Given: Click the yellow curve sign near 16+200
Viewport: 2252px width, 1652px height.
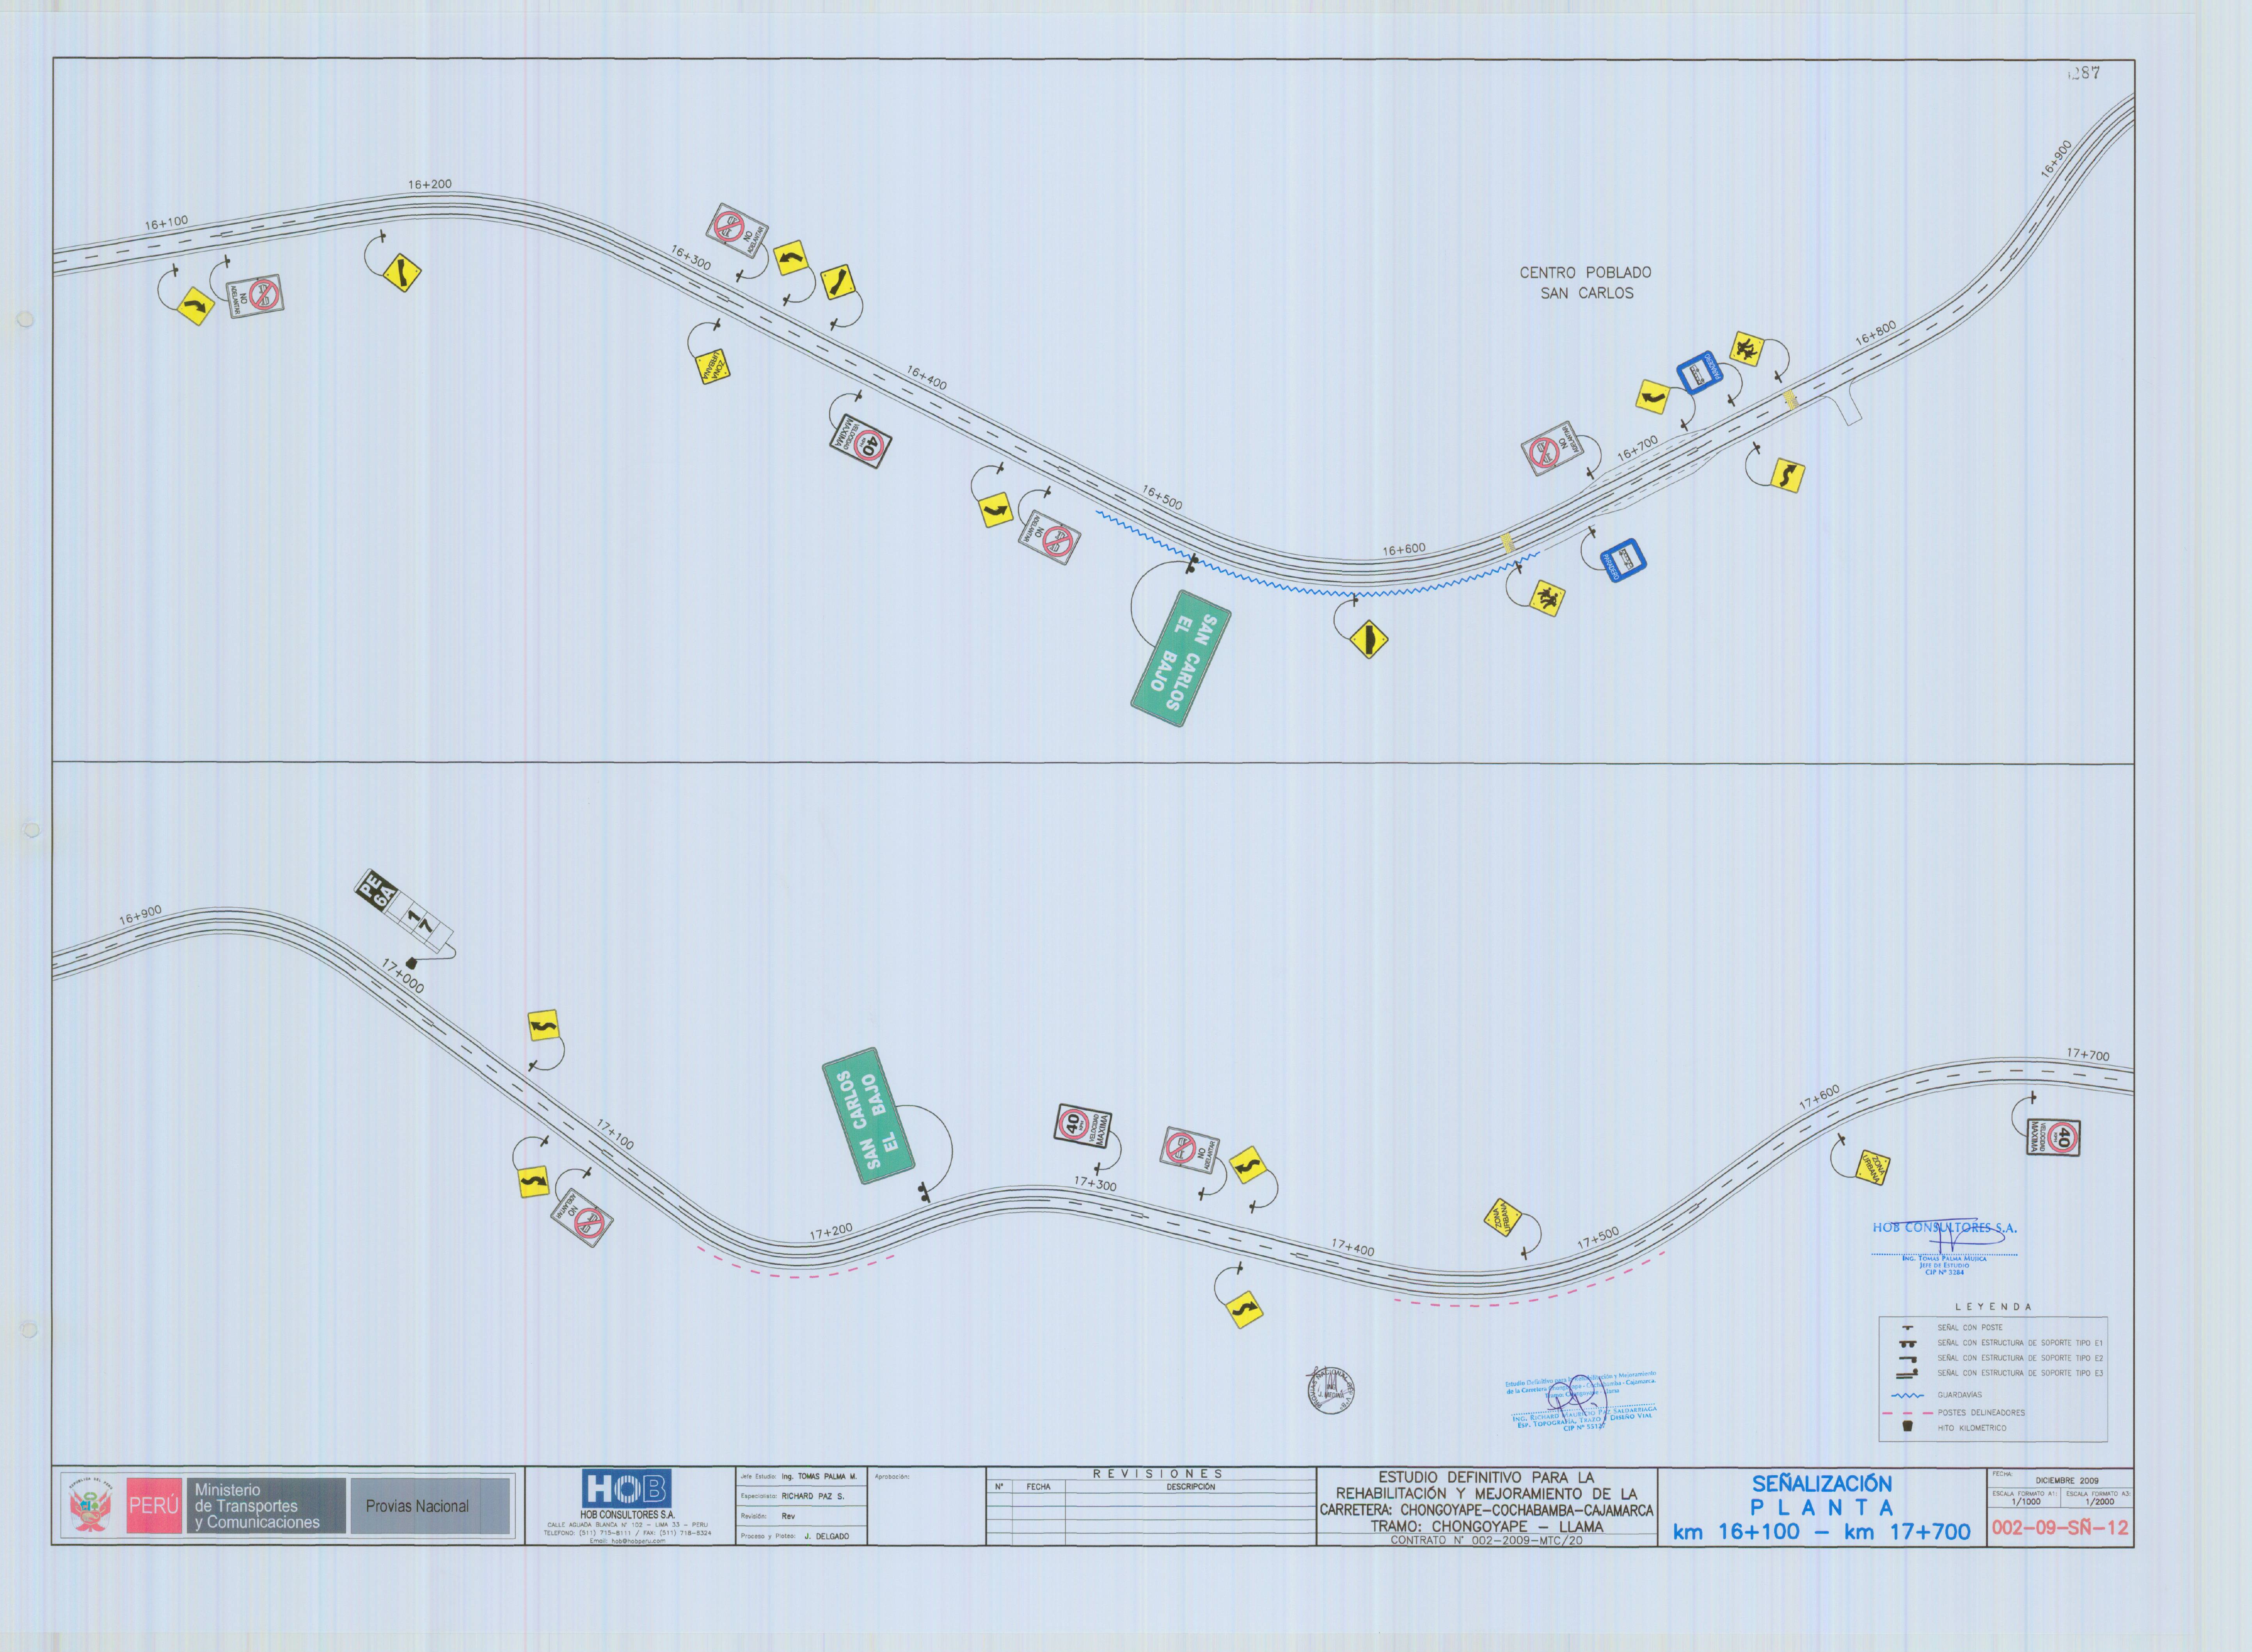Looking at the screenshot, I should tap(402, 273).
